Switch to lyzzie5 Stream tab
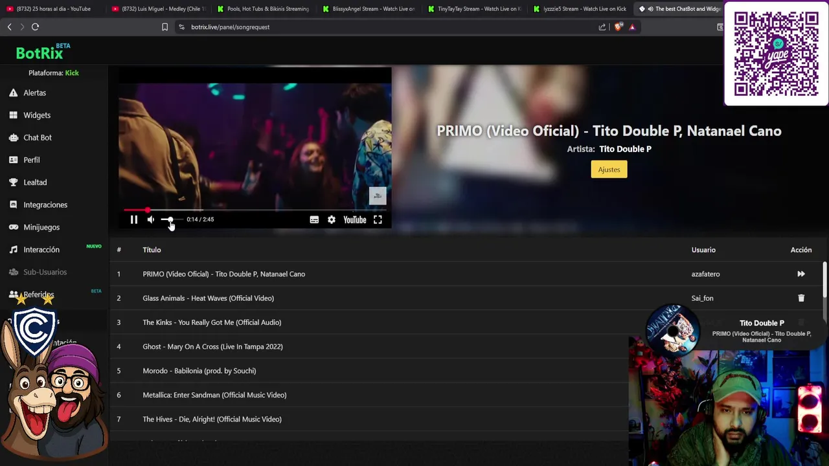This screenshot has height=466, width=829. coord(580,9)
